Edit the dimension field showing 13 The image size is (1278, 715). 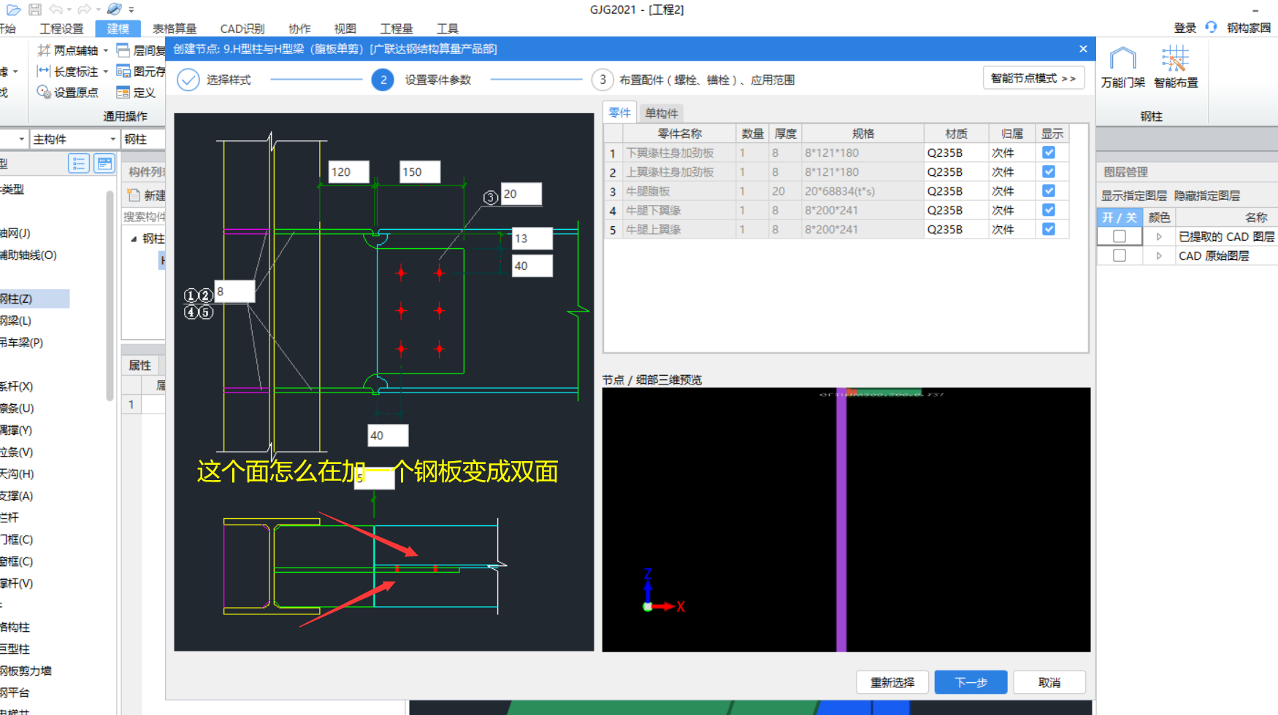point(532,238)
